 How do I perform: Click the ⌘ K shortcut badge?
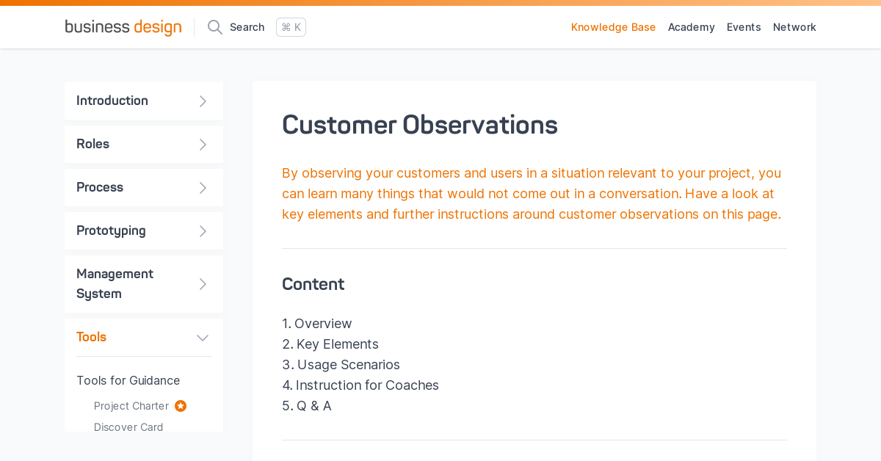(x=291, y=27)
